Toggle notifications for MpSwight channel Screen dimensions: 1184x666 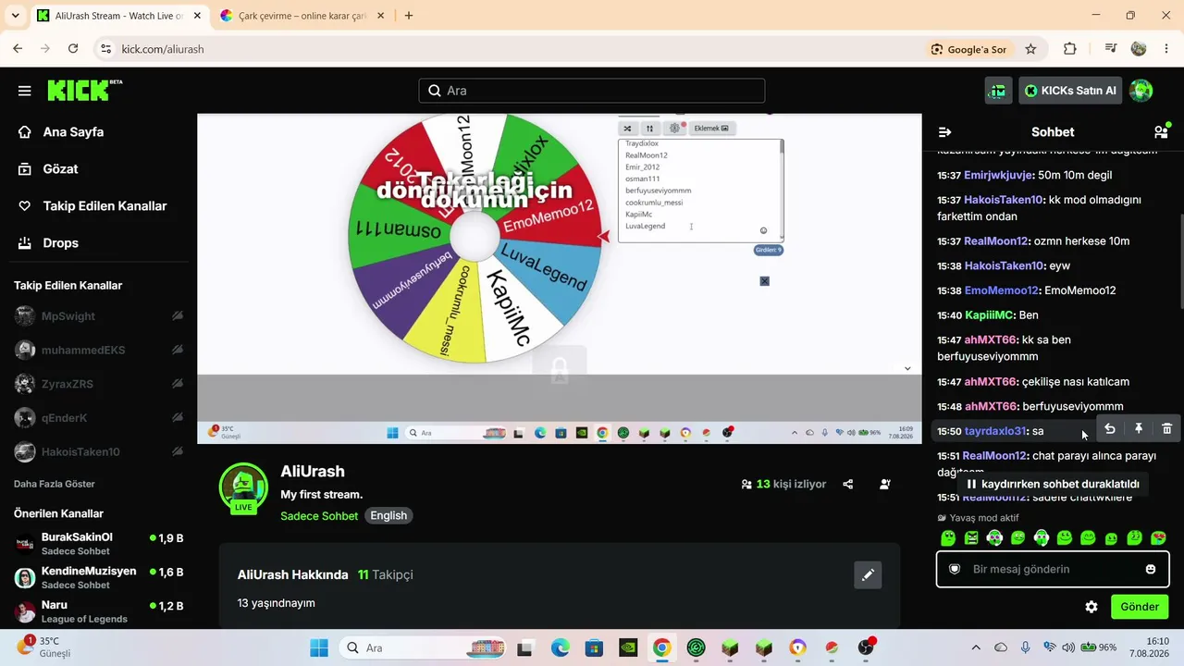[x=177, y=316]
